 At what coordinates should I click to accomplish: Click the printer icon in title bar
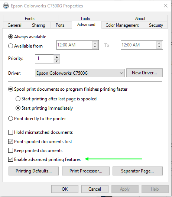click(x=6, y=6)
